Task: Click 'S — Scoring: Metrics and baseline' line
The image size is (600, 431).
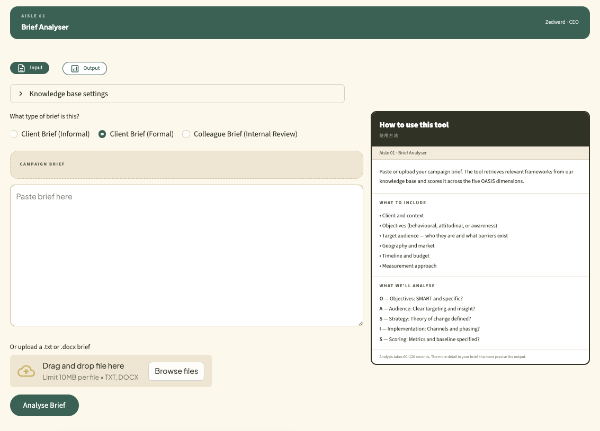Action: click(x=429, y=340)
